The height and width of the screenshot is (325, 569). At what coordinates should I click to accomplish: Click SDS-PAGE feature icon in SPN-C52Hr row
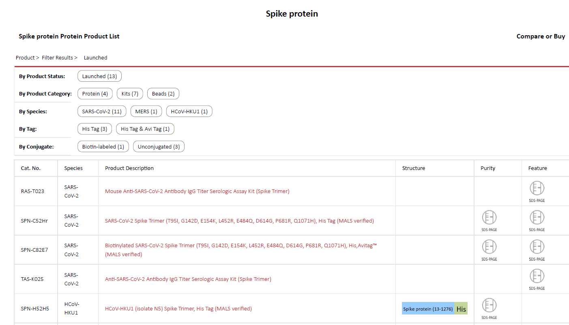click(537, 221)
